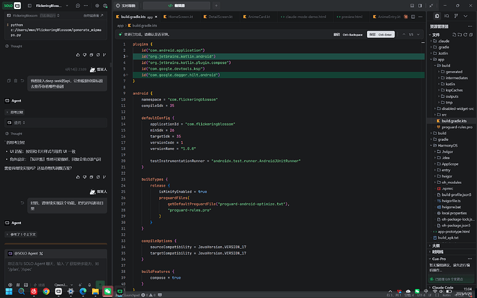Expand the 参考了1个上下文 context reference
Image resolution: width=477 pixels, height=298 pixels.
click(21, 234)
